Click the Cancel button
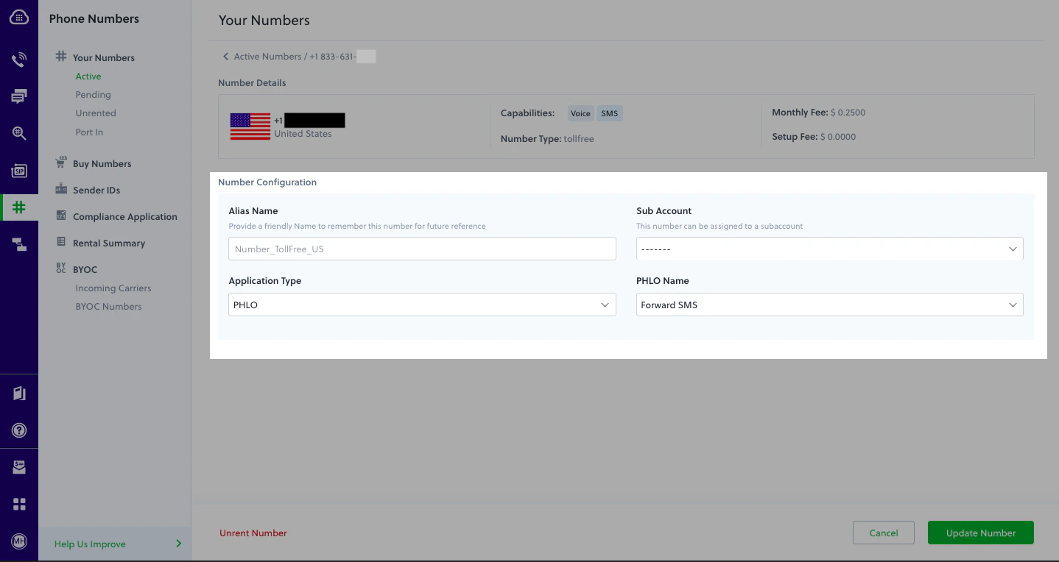Screen dimensions: 1059x562 pyautogui.click(x=884, y=533)
